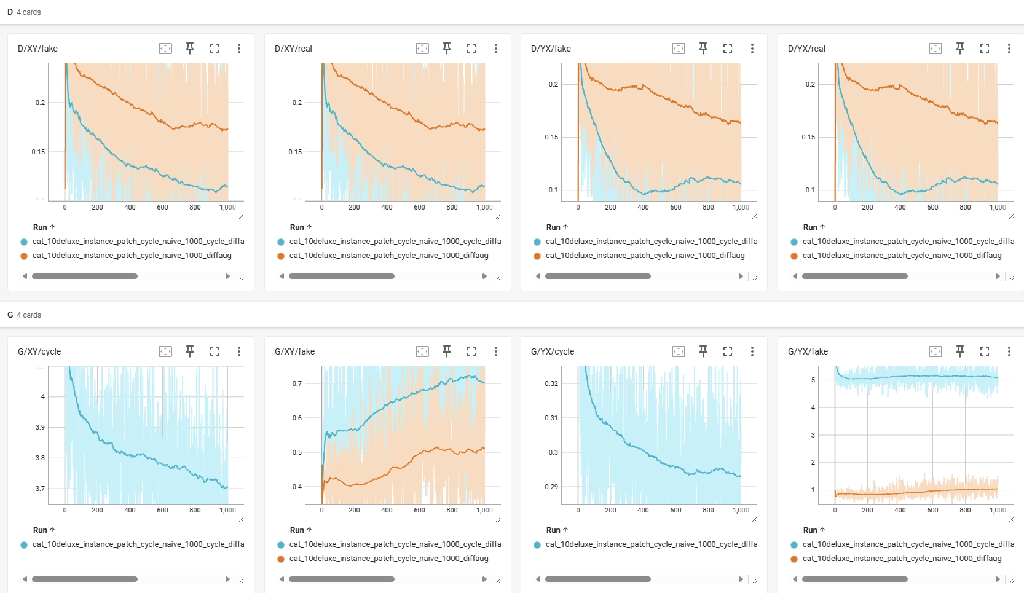Click horizontal scrollbar under D/YX/real legend
Viewport: 1024px width, 593px height.
click(x=855, y=277)
